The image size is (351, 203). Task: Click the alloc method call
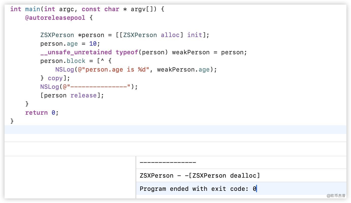(x=170, y=35)
